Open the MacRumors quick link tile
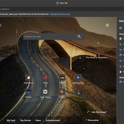 coord(29,77)
